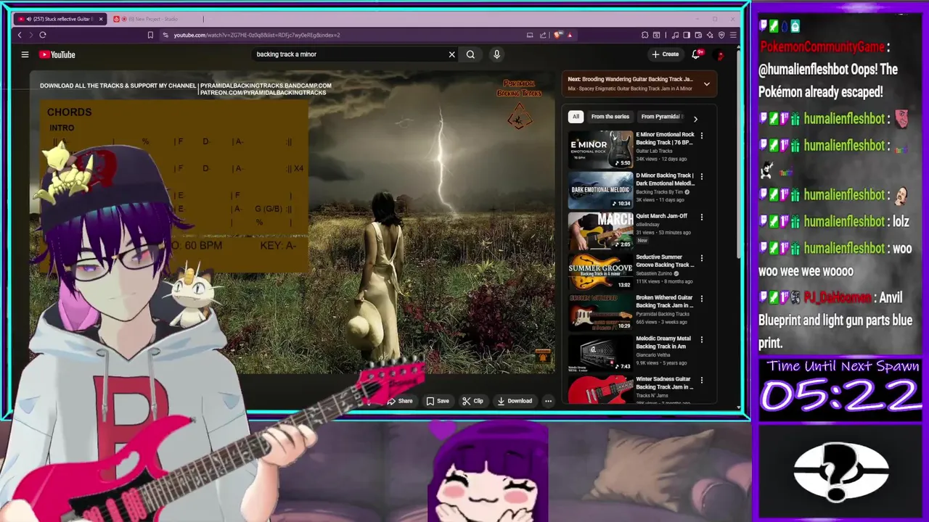Open the browser main menu
Viewport: 929px width, 522px height.
point(734,35)
